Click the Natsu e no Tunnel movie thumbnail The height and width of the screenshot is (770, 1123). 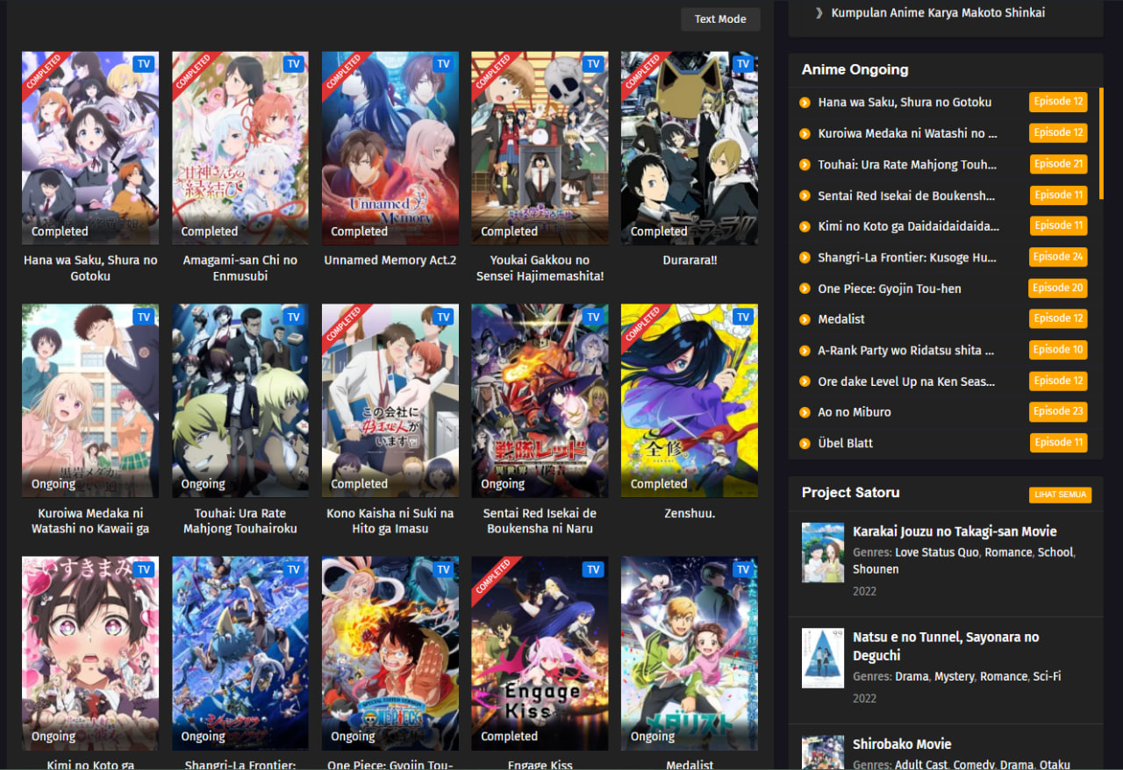pos(823,658)
